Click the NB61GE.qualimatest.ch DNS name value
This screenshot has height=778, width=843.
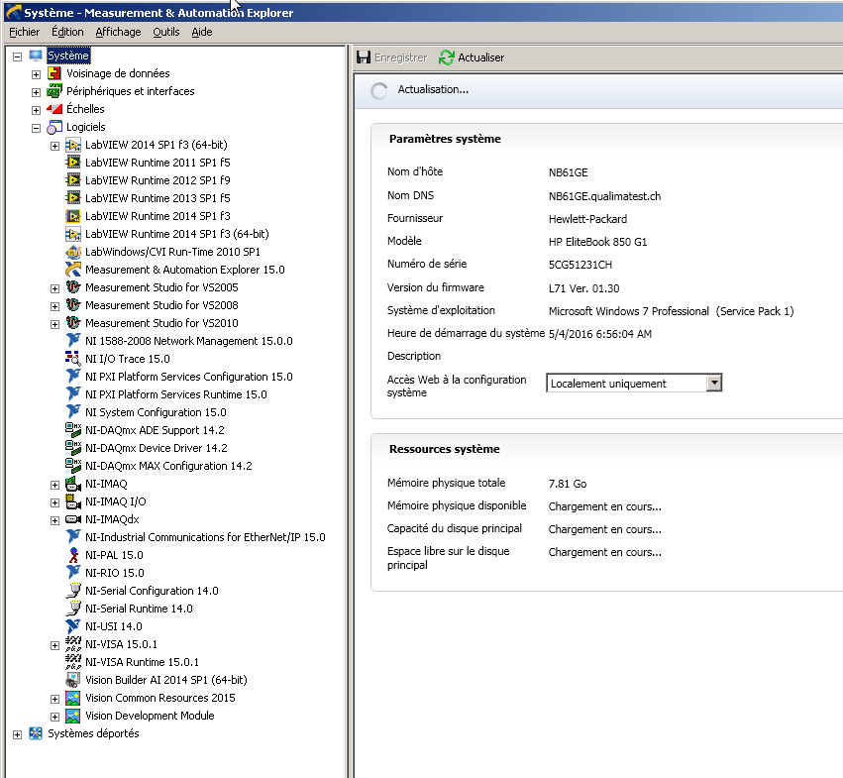(604, 196)
